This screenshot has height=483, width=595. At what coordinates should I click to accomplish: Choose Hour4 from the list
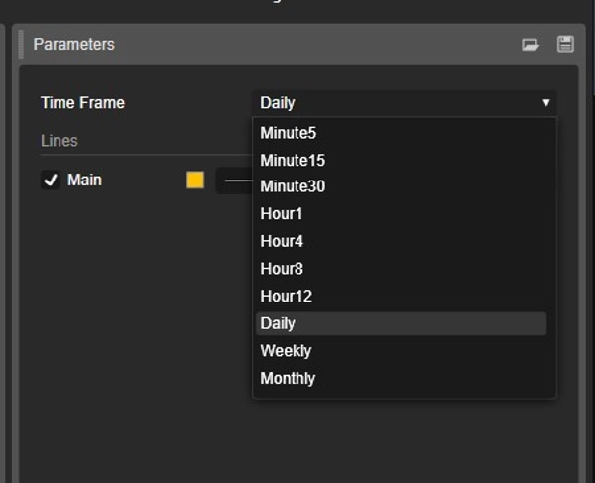282,241
